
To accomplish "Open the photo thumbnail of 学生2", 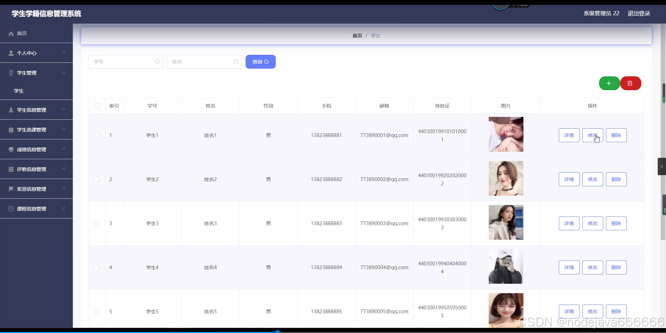I will [x=506, y=178].
